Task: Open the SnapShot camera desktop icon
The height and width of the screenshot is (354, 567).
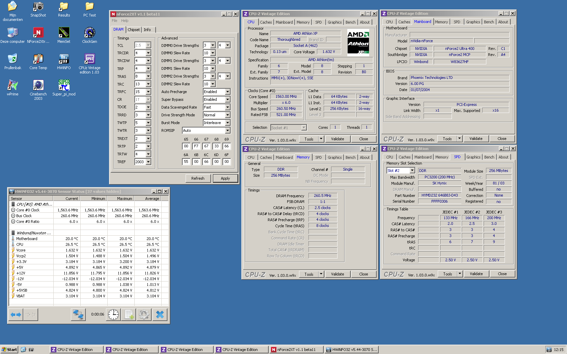Action: (x=38, y=9)
